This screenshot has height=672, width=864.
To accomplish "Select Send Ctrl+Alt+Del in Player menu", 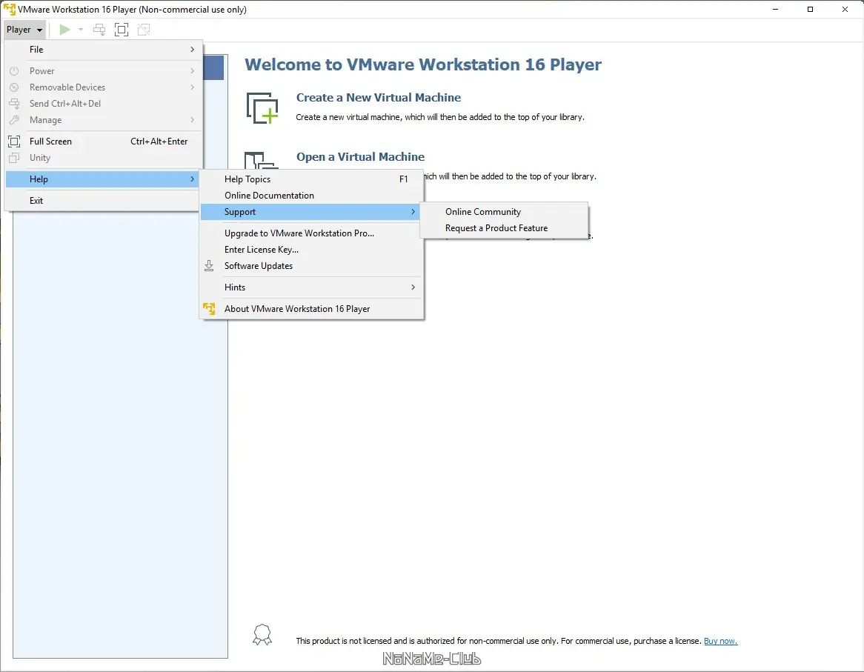I will [x=104, y=104].
